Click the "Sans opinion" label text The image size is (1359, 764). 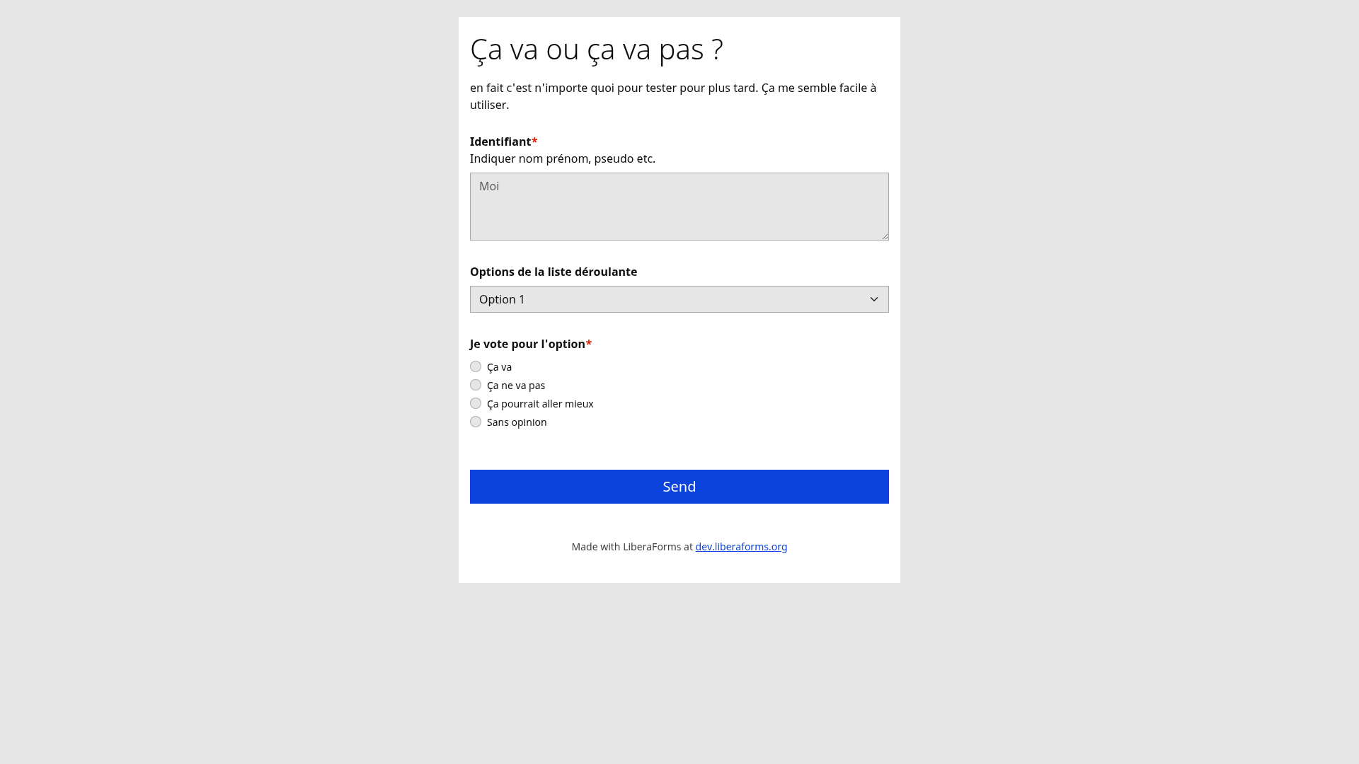click(517, 422)
